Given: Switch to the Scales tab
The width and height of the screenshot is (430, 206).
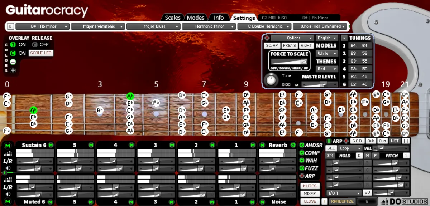Looking at the screenshot, I should pyautogui.click(x=173, y=18).
